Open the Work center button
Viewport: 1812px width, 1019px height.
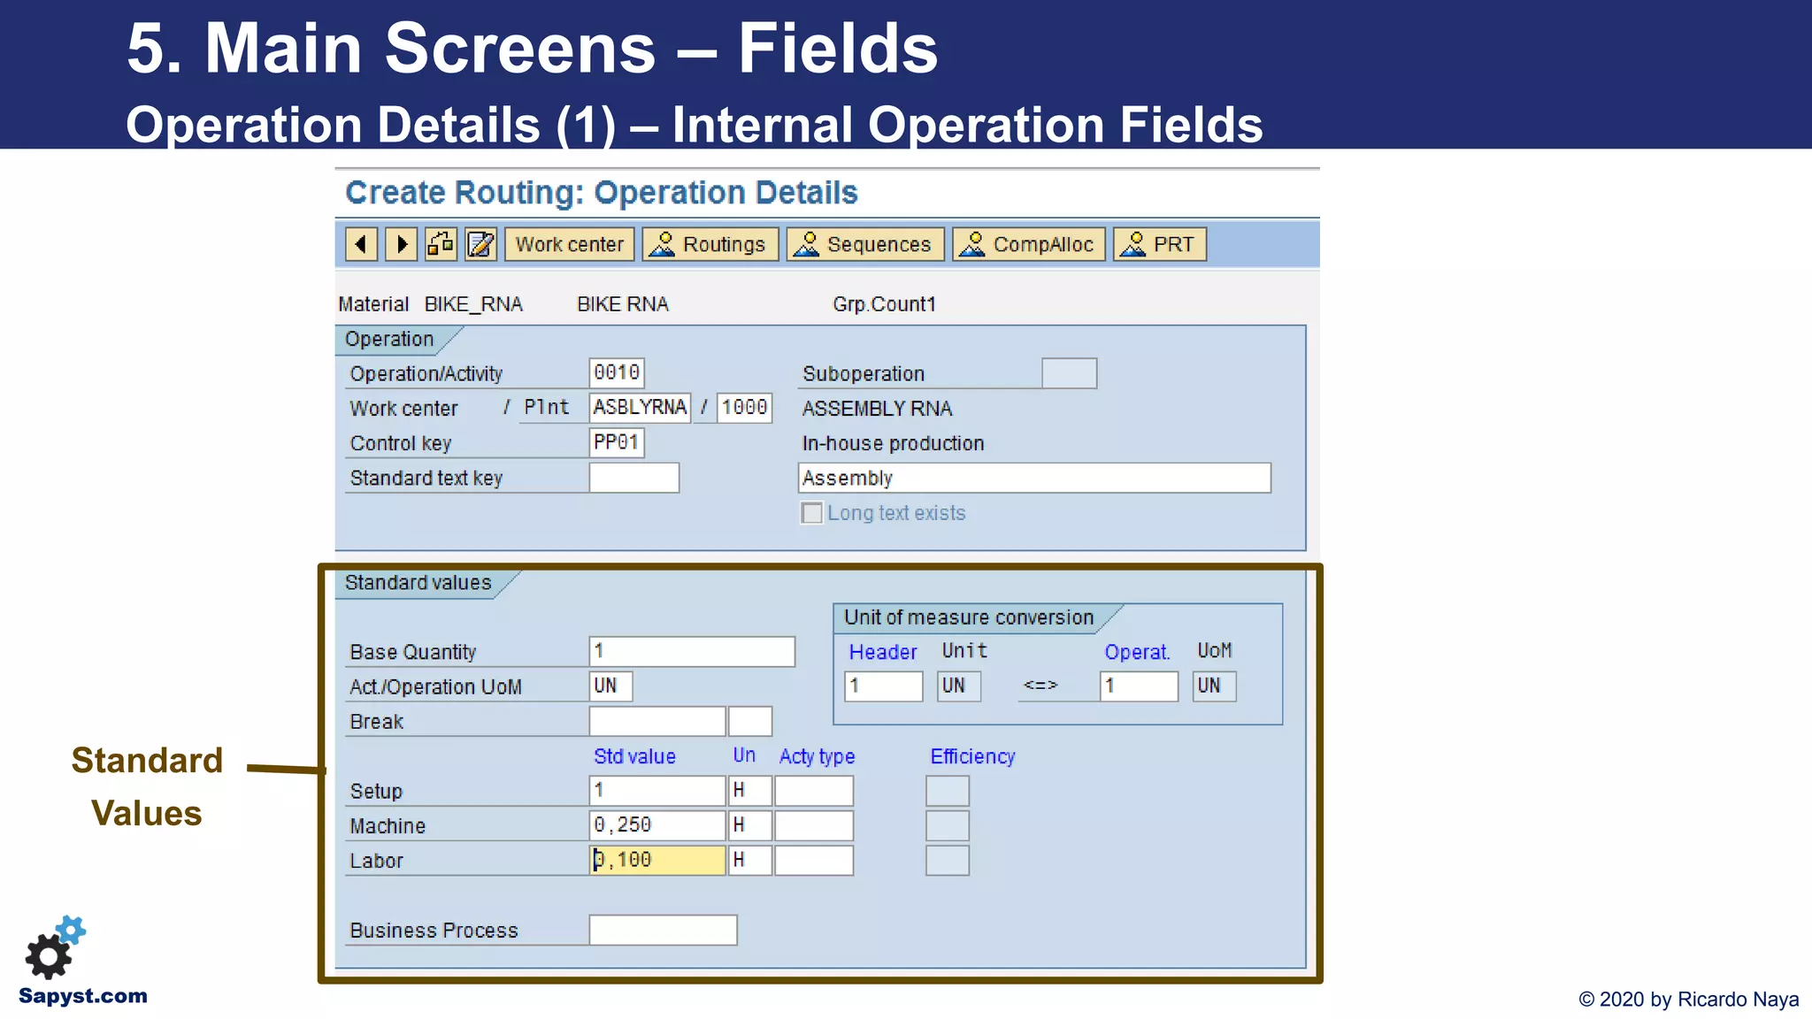(x=570, y=244)
